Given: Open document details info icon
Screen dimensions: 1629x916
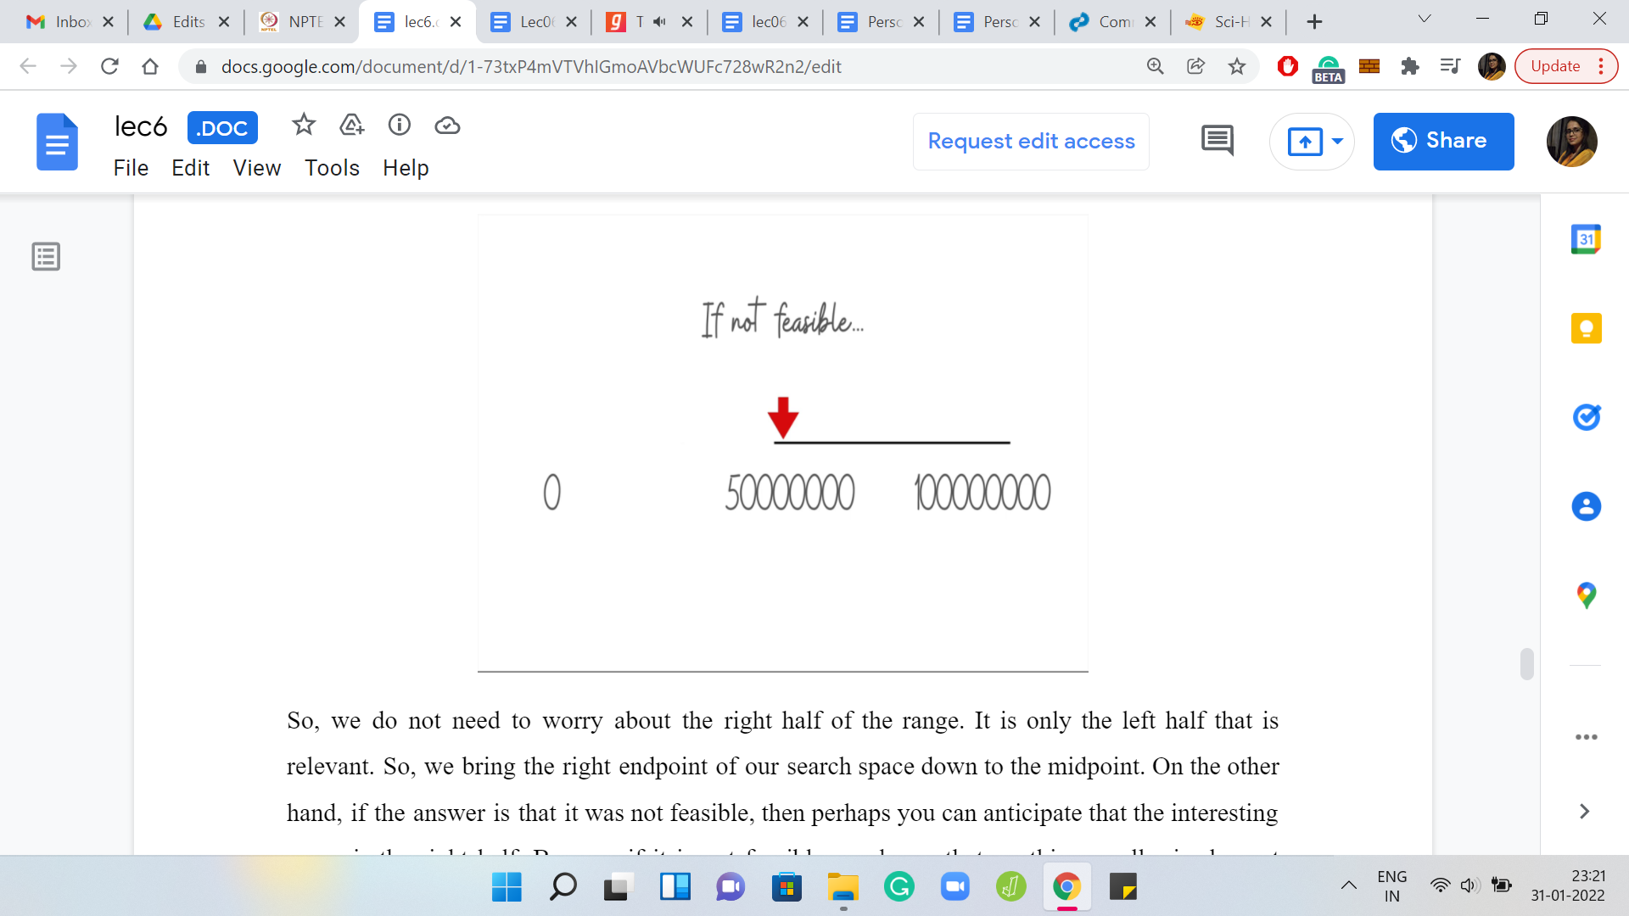Looking at the screenshot, I should coord(400,126).
